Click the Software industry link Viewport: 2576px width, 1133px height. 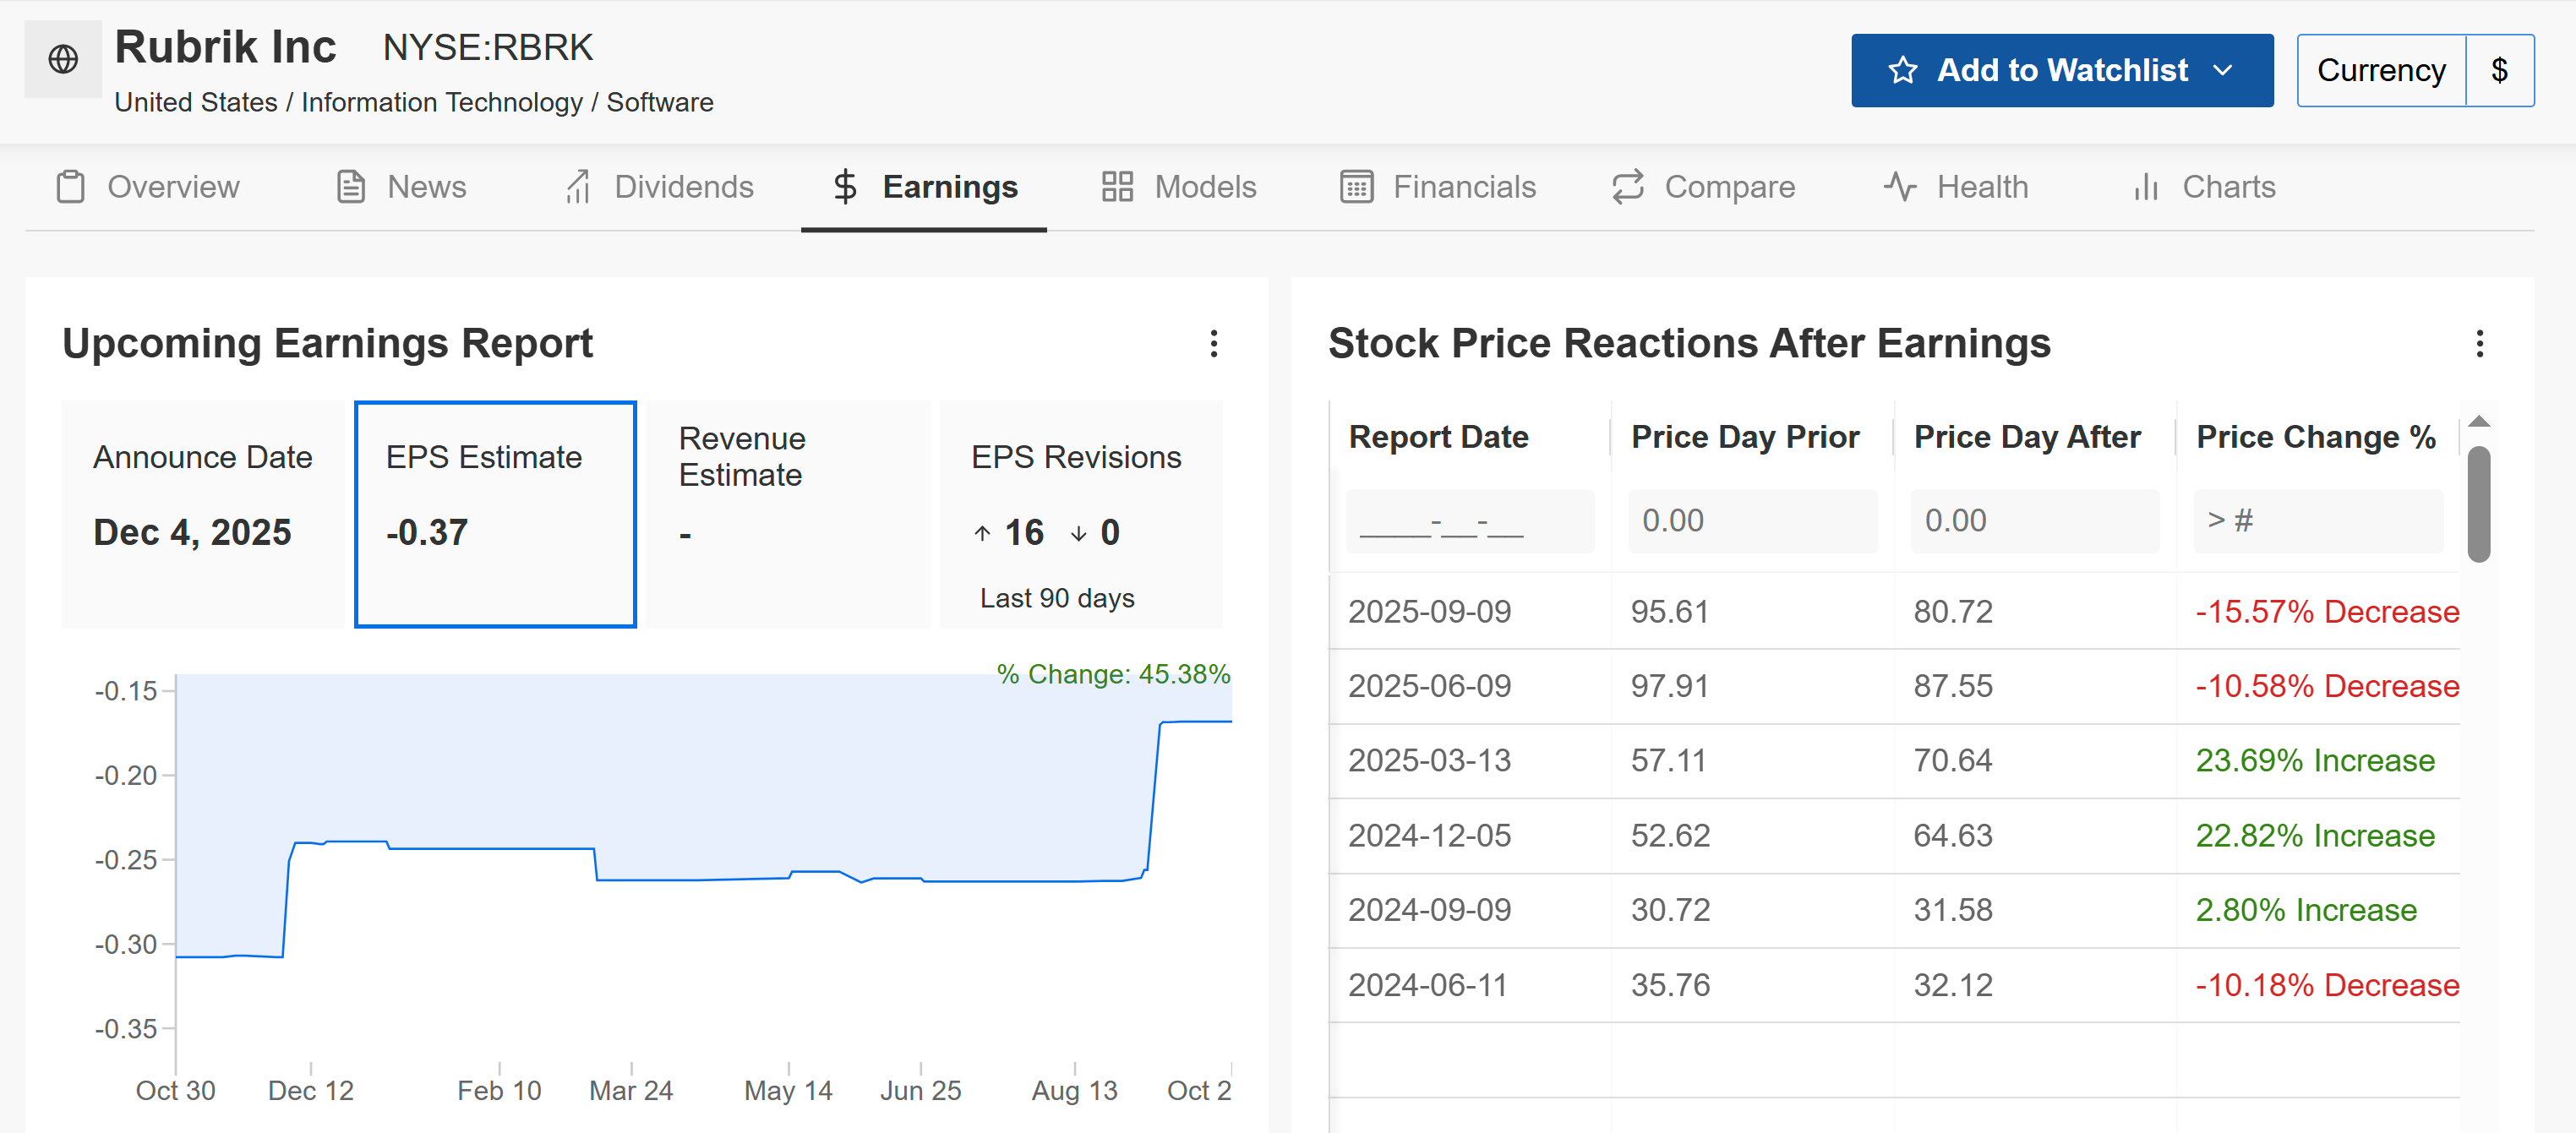click(x=659, y=102)
